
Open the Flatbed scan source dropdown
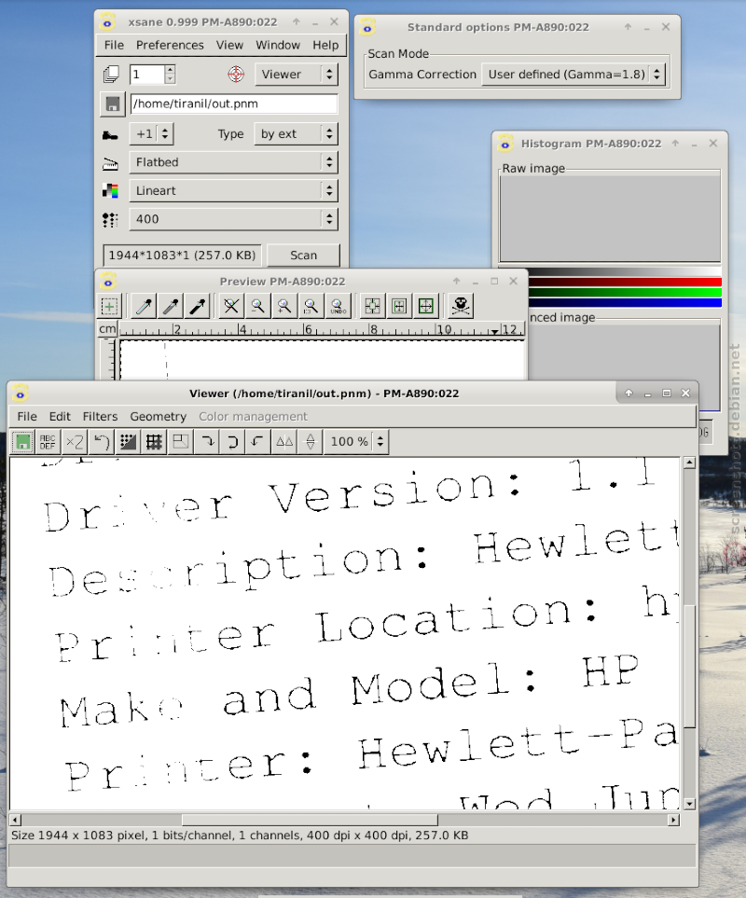233,162
